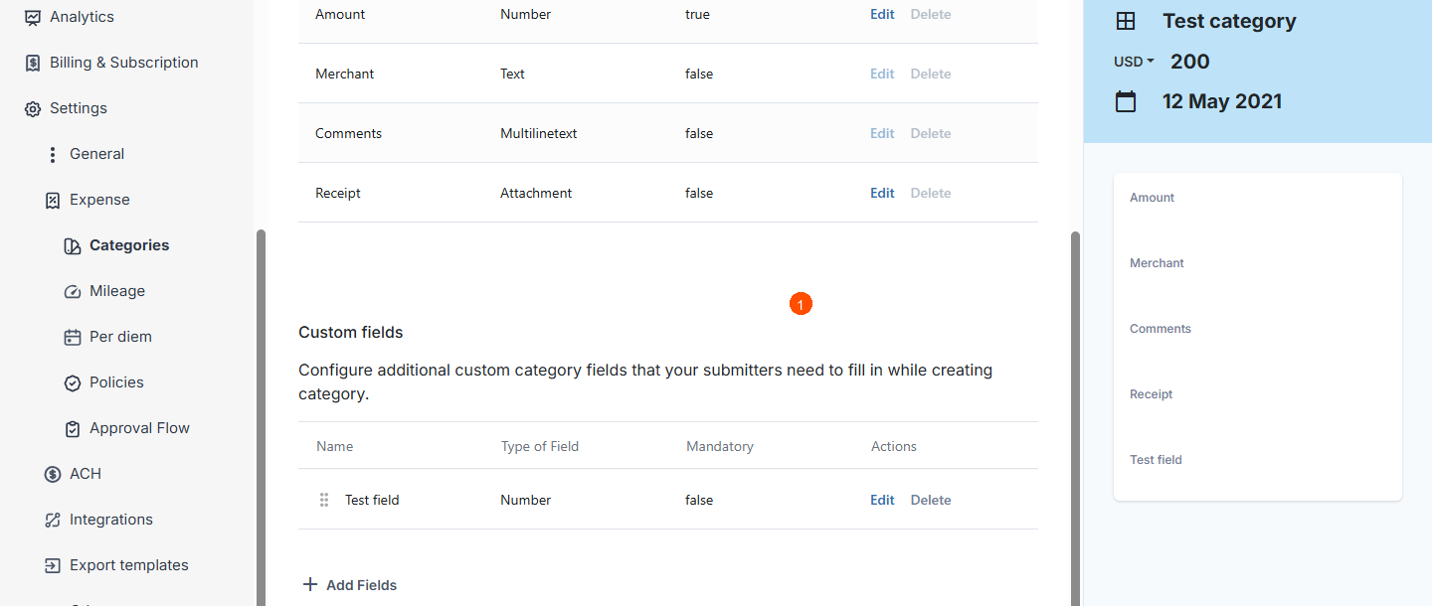Click Delete in the Amount row
The height and width of the screenshot is (606, 1432).
pyautogui.click(x=931, y=14)
